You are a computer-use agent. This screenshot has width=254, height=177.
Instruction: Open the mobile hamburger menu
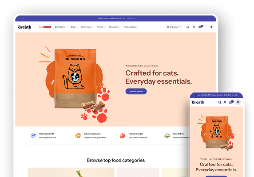[238, 102]
